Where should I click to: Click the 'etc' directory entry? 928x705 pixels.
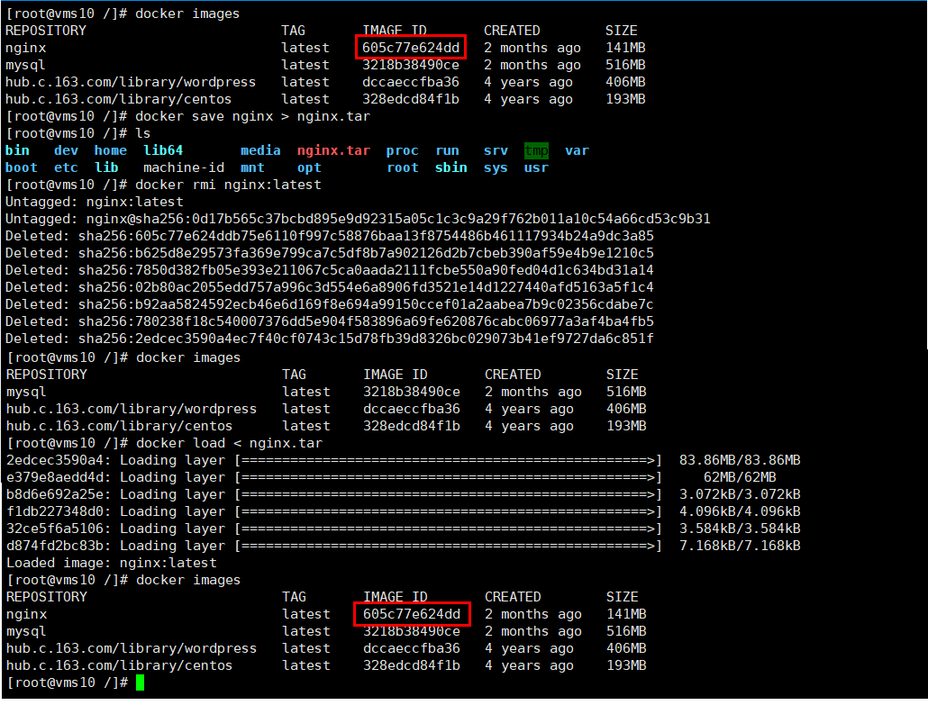[x=66, y=168]
